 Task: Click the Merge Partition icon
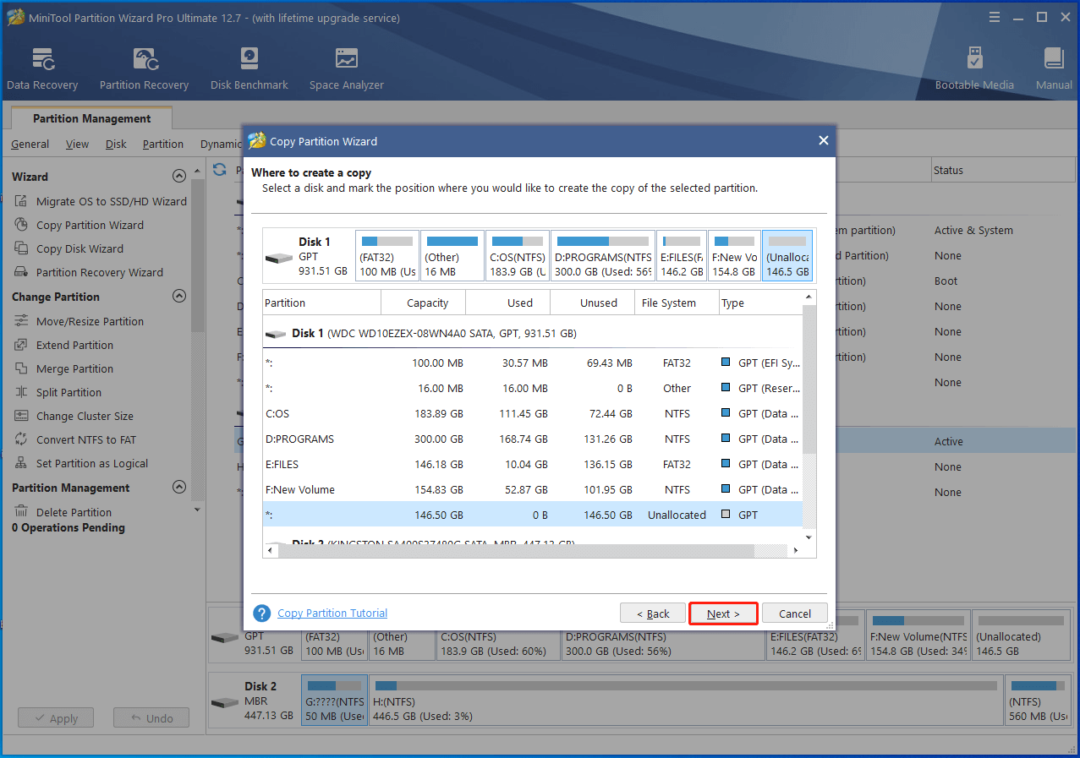[x=21, y=368]
